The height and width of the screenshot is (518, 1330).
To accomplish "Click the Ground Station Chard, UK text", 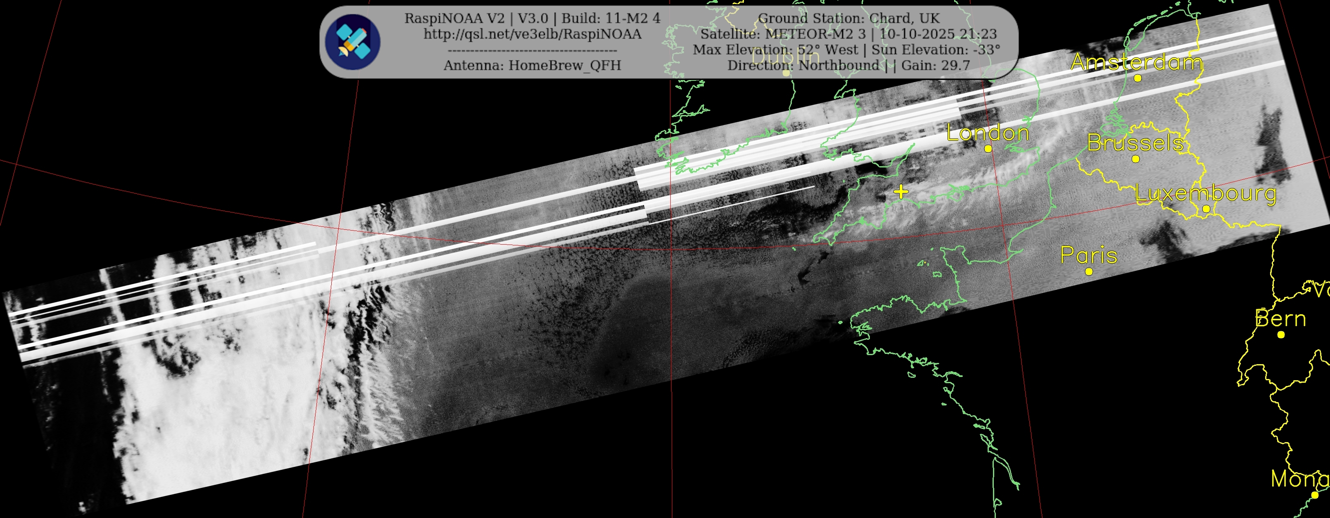I will click(848, 18).
